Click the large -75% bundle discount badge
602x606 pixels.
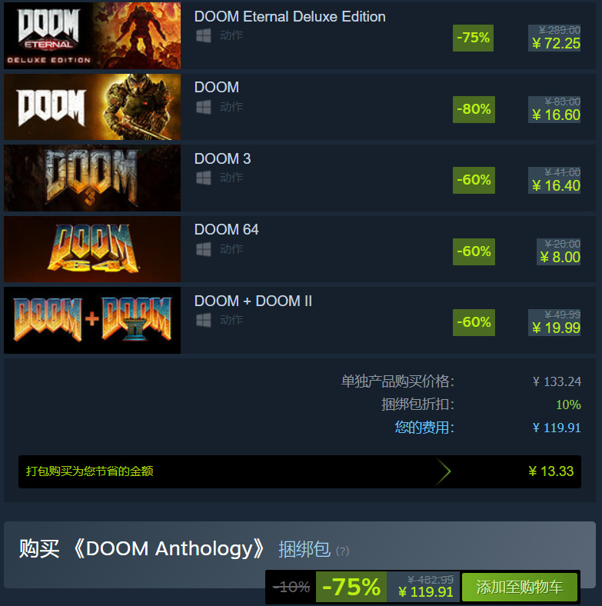[x=351, y=587]
